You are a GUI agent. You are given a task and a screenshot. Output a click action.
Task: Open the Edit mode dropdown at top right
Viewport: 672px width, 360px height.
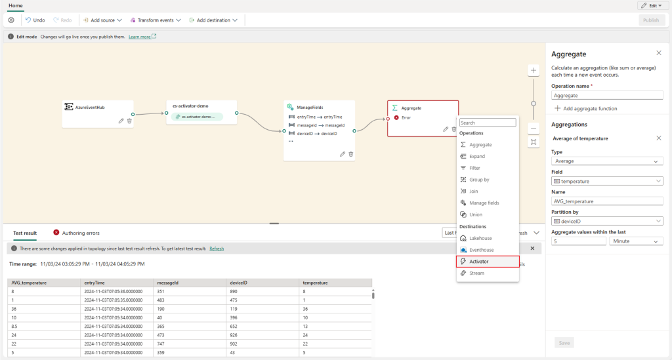pos(652,5)
